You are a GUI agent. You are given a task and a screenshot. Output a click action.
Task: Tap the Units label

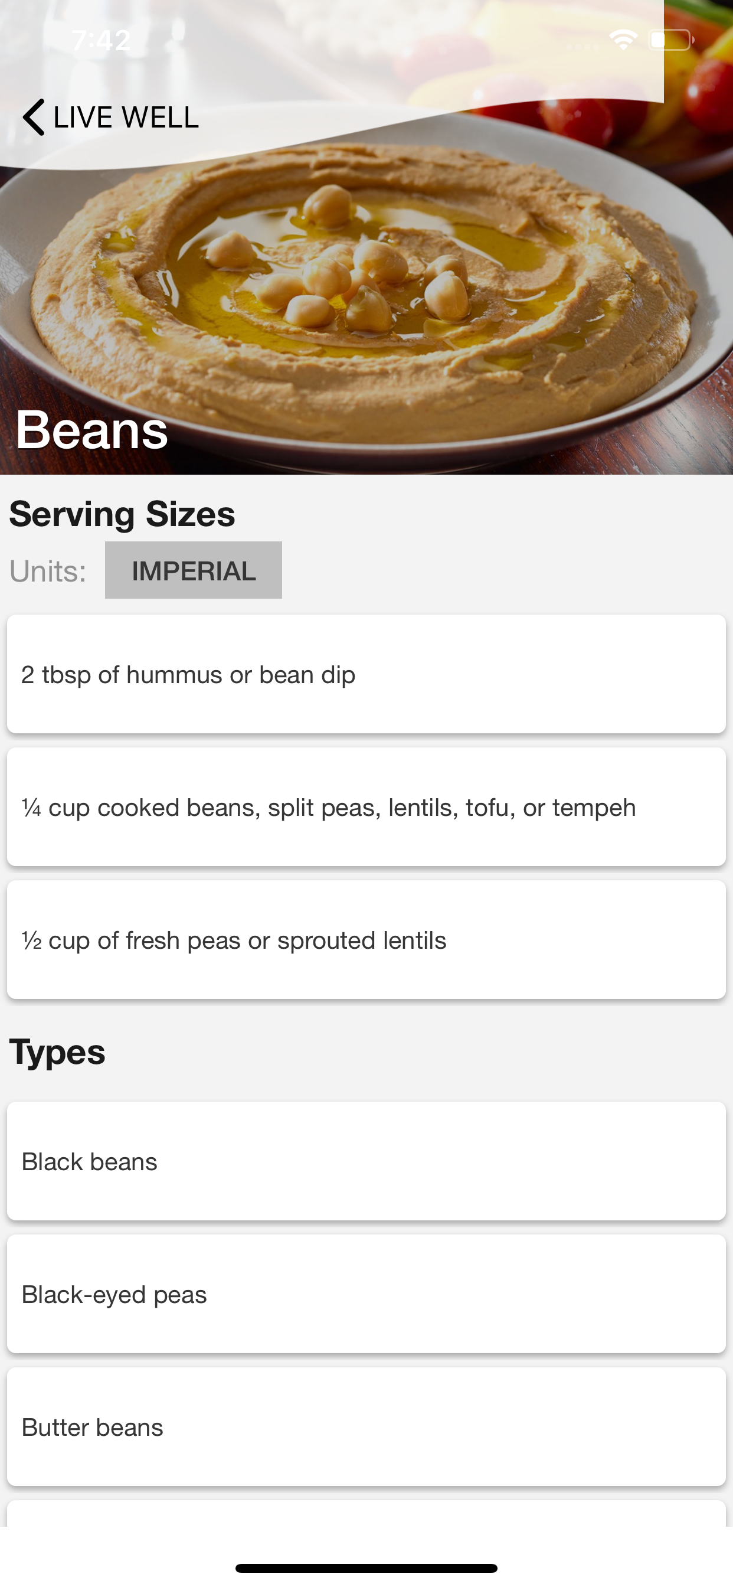48,571
